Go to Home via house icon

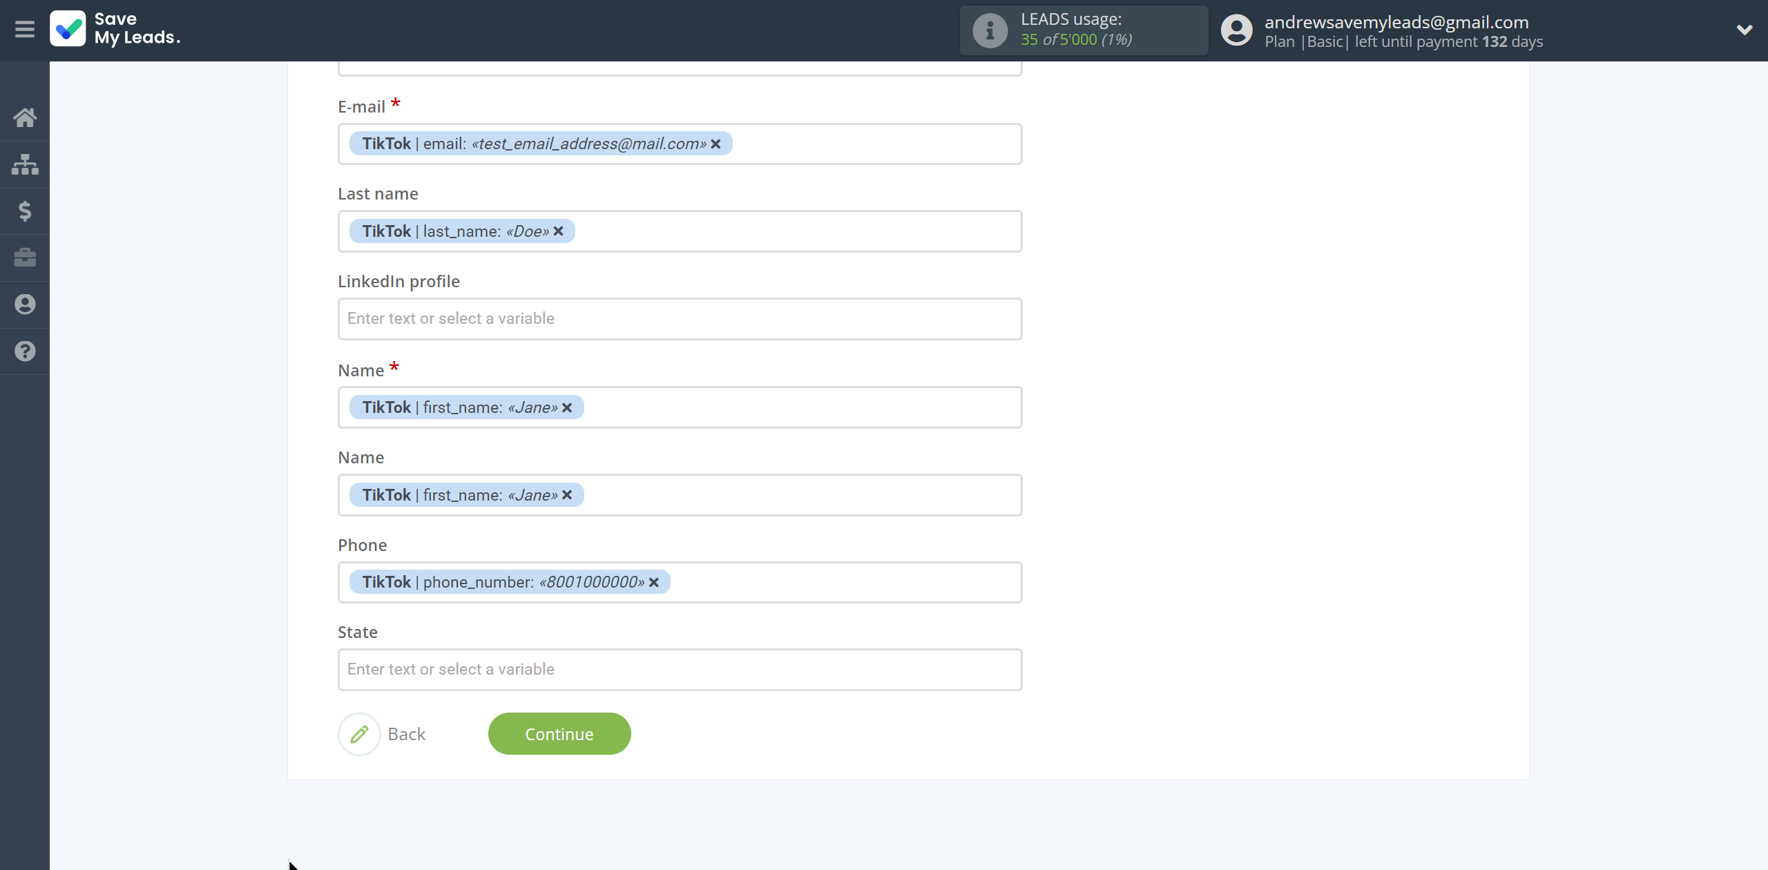[25, 117]
